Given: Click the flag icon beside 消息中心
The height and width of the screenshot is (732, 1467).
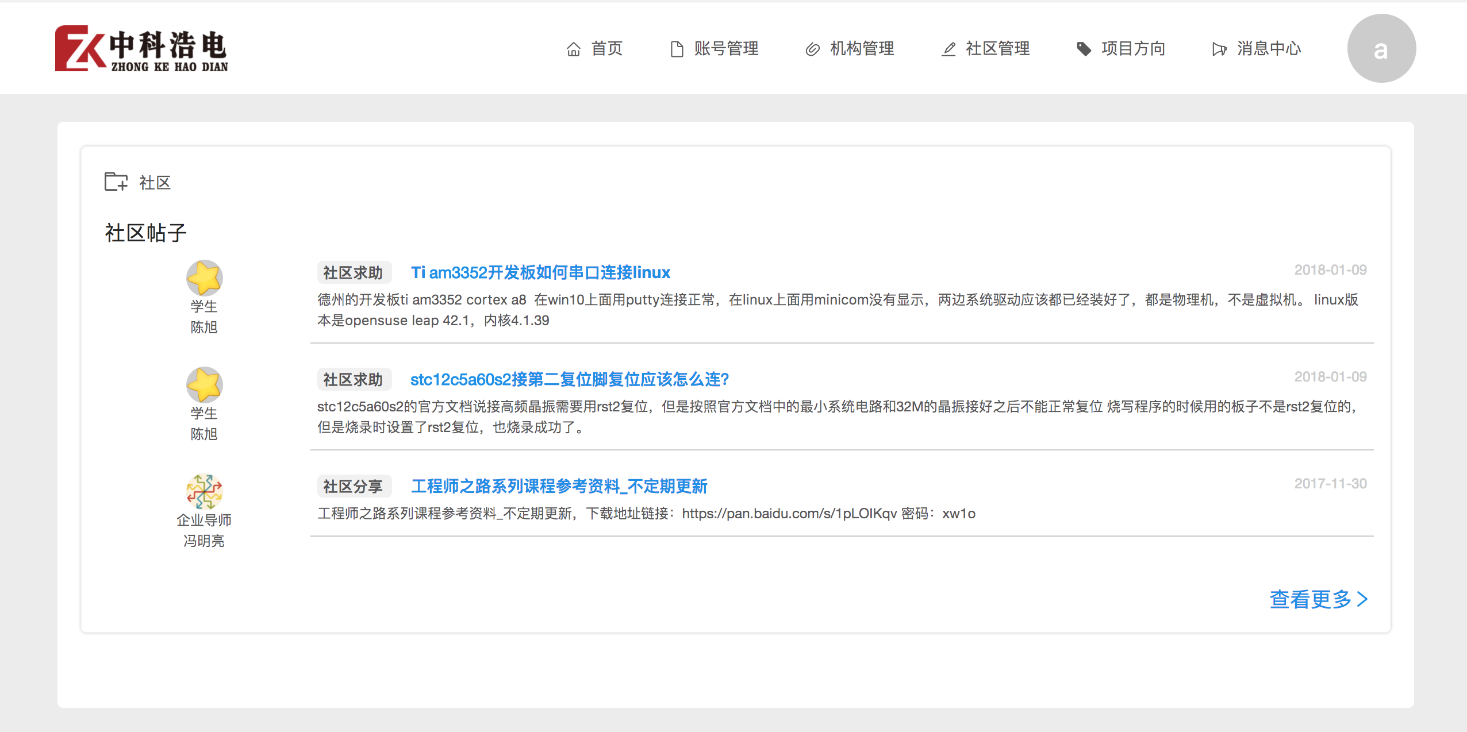Looking at the screenshot, I should pyautogui.click(x=1219, y=49).
